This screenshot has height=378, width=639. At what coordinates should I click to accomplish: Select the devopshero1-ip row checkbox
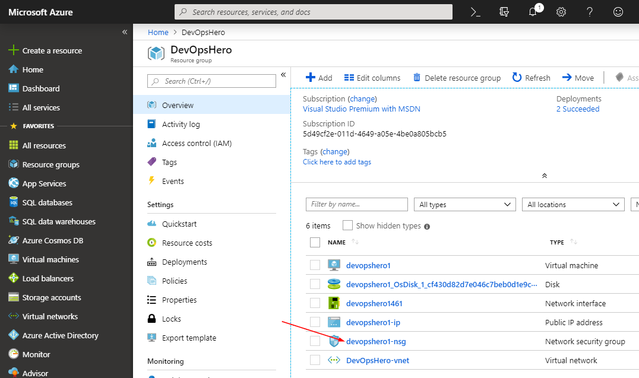[315, 322]
